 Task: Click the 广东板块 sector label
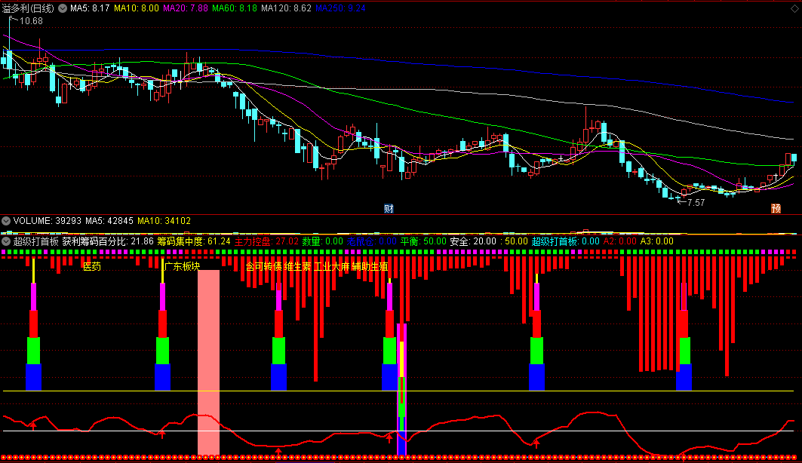(x=182, y=266)
